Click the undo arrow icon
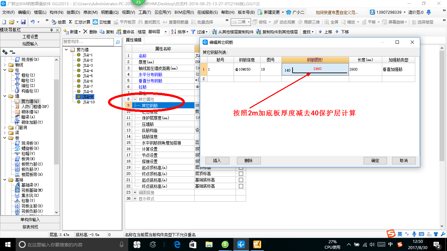 pyautogui.click(x=33, y=22)
